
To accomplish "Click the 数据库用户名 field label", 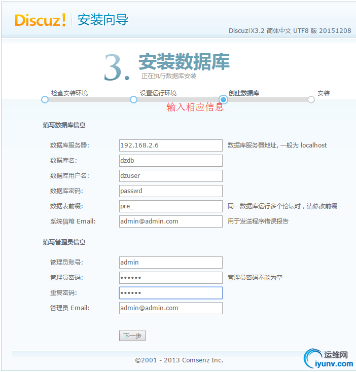I will click(x=69, y=175).
